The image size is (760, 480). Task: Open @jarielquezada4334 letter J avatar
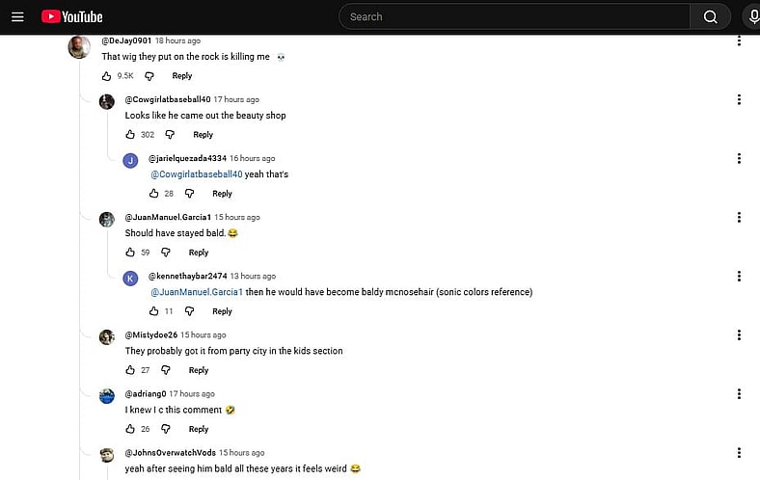130,161
